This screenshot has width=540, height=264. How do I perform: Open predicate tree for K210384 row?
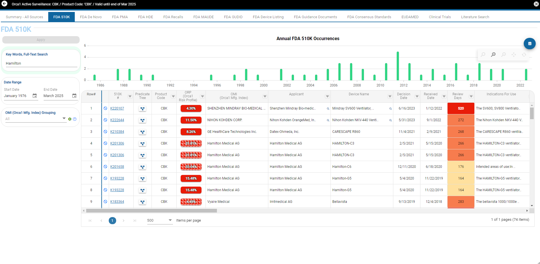142,132
